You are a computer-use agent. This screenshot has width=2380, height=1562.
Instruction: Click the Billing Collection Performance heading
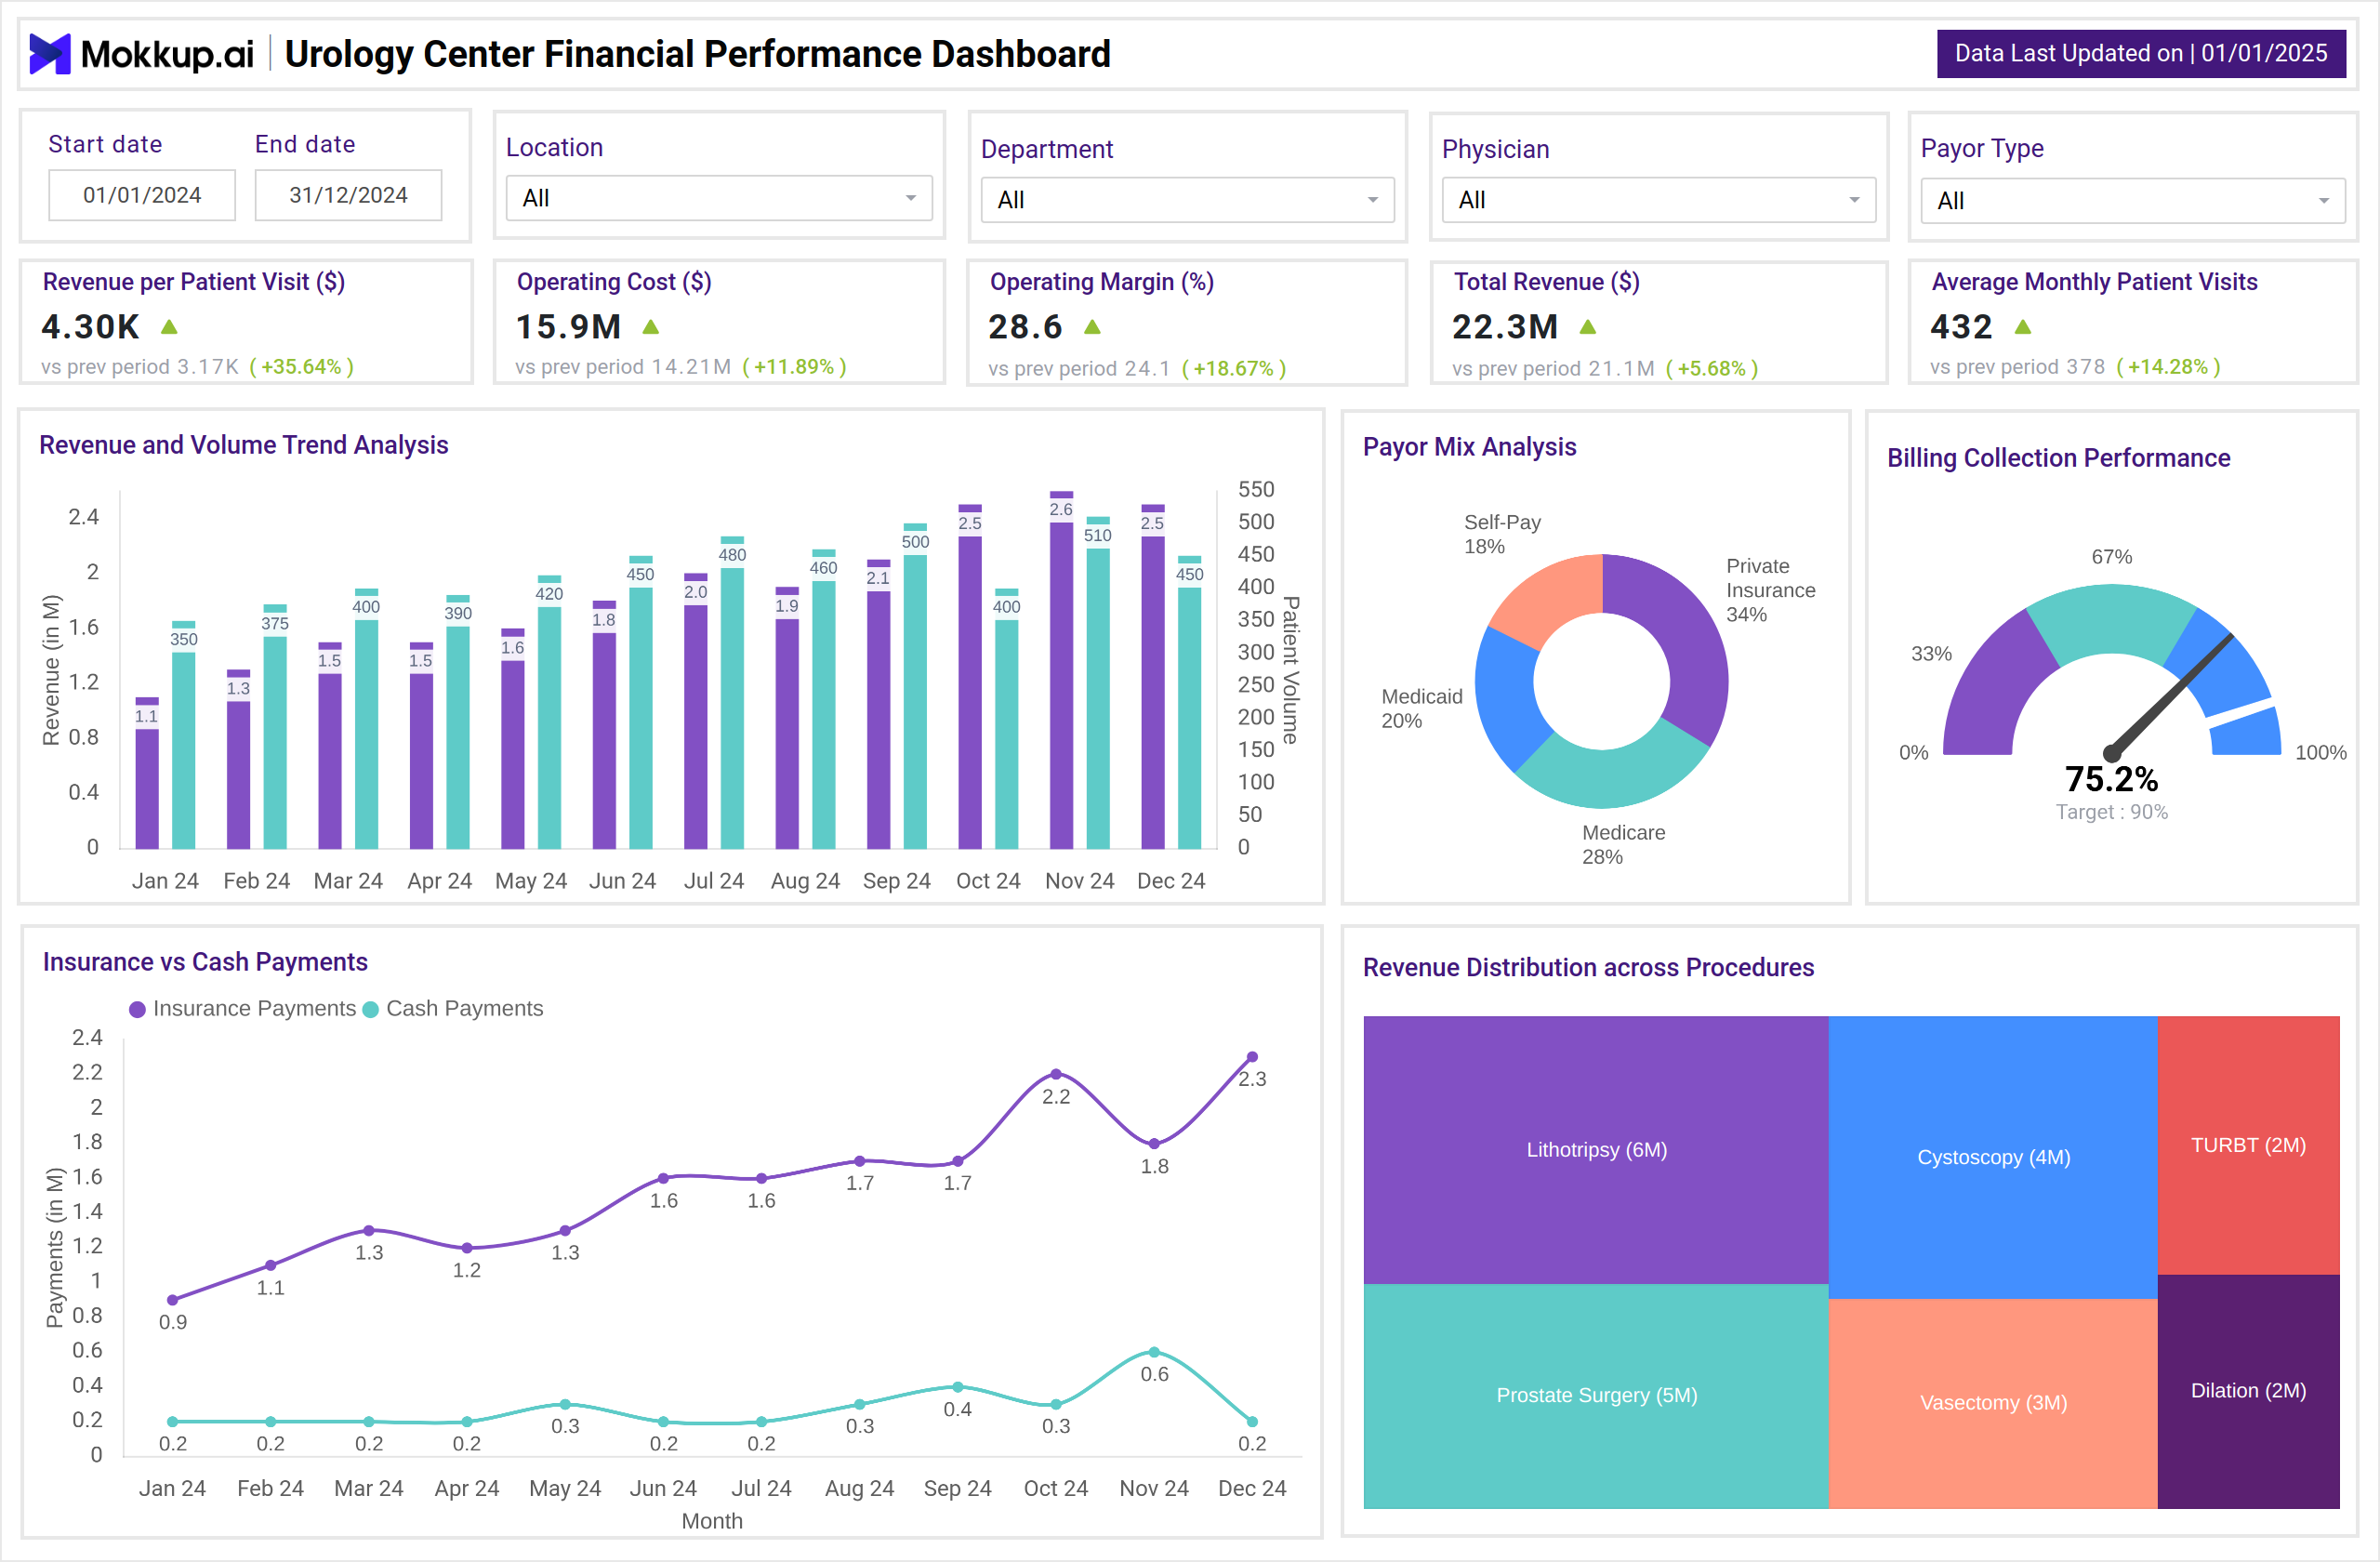[x=2059, y=458]
